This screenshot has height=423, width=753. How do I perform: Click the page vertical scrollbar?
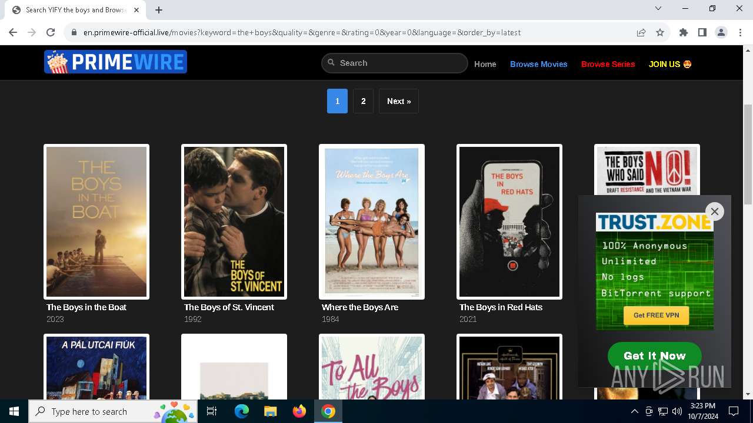point(748,154)
